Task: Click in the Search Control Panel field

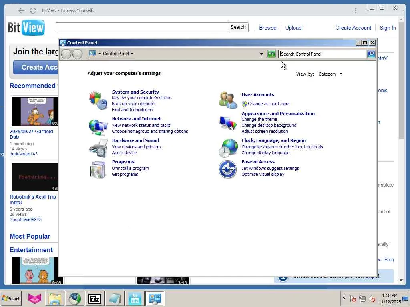Action: tap(323, 54)
